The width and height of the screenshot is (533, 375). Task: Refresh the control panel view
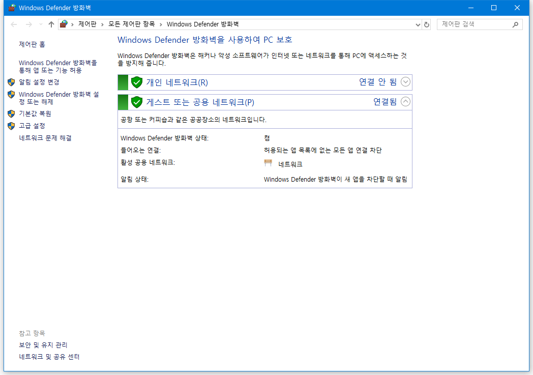tap(427, 24)
